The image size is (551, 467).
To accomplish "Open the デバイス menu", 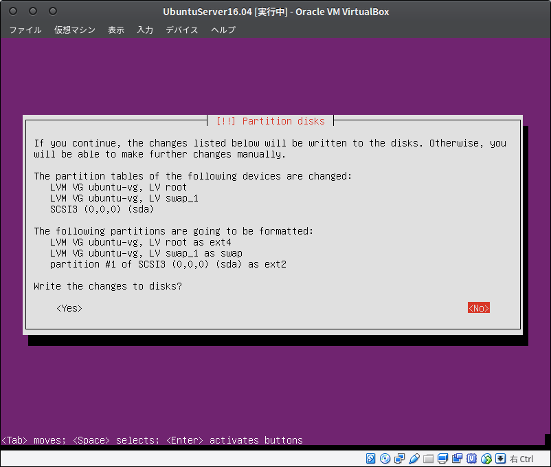I will click(x=182, y=30).
